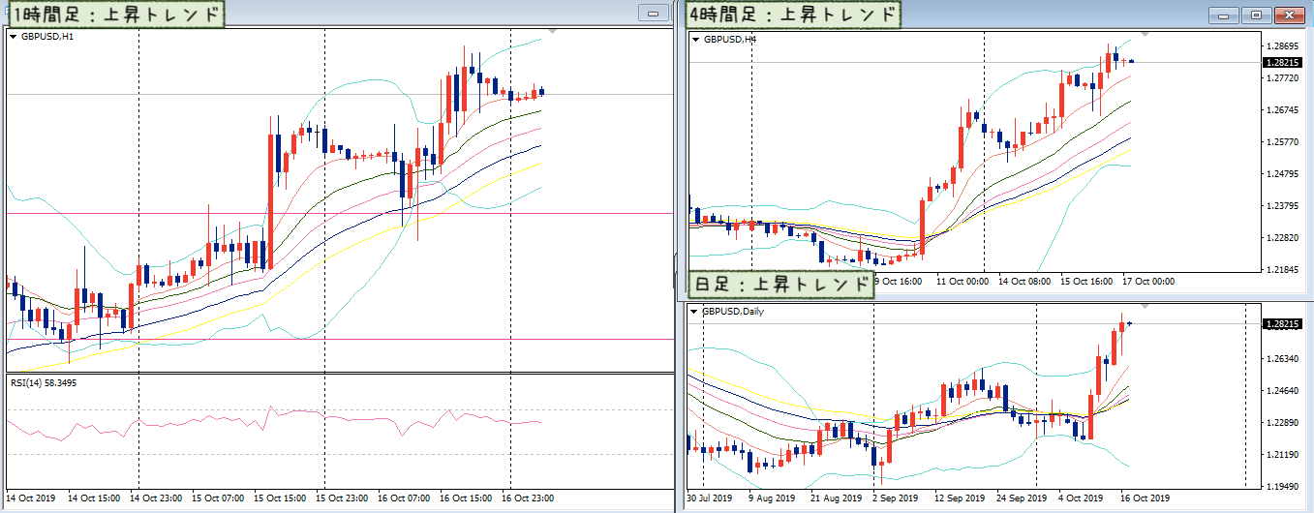
Task: Click the 14 Oct 15:00 label on H1 time axis
Action: [x=94, y=498]
